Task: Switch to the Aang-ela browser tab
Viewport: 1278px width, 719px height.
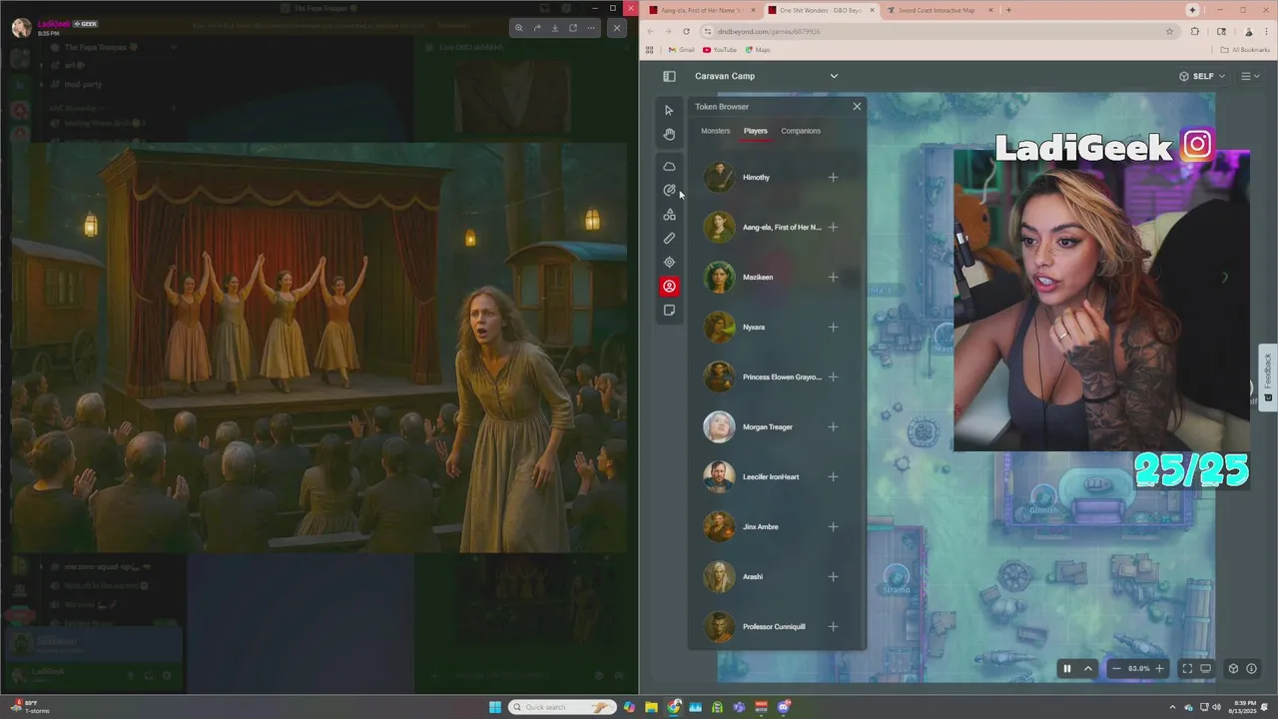Action: point(702,10)
